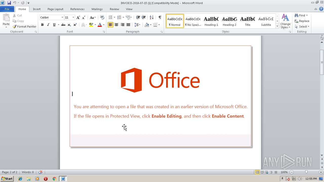Click proofing errors icon in status bar

[40, 172]
